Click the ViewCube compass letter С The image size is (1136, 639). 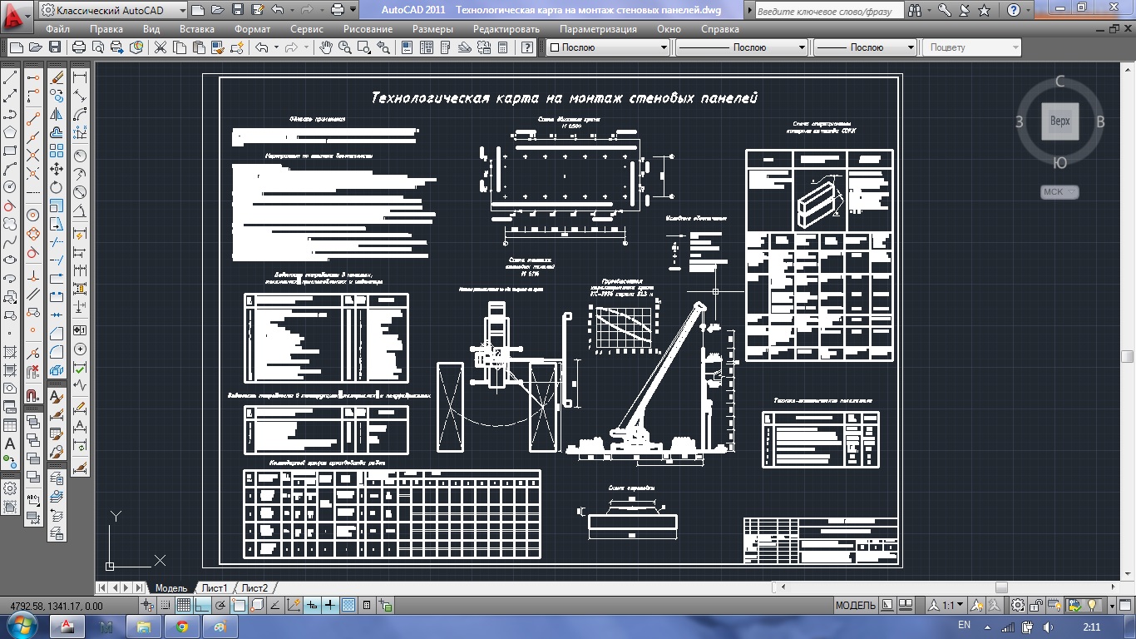(x=1059, y=82)
